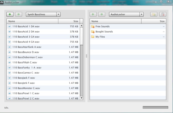The image size is (173, 113).
Task: Click scroll down arrow in file list
Action: tap(82, 98)
